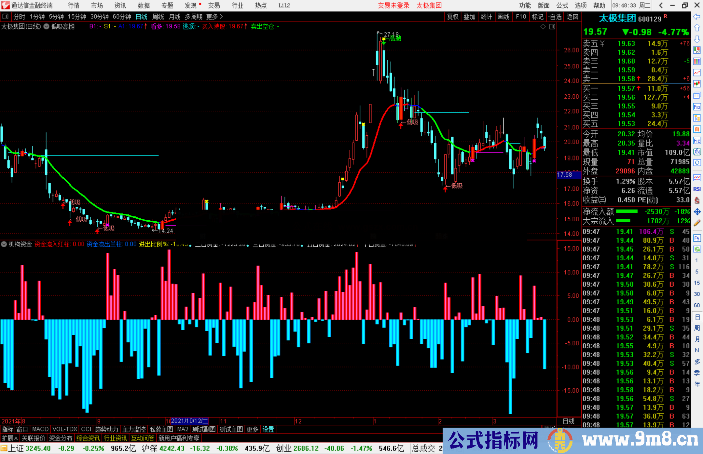Toggle the diamond marker icon on main chart
The width and height of the screenshot is (703, 454).
pos(543,27)
